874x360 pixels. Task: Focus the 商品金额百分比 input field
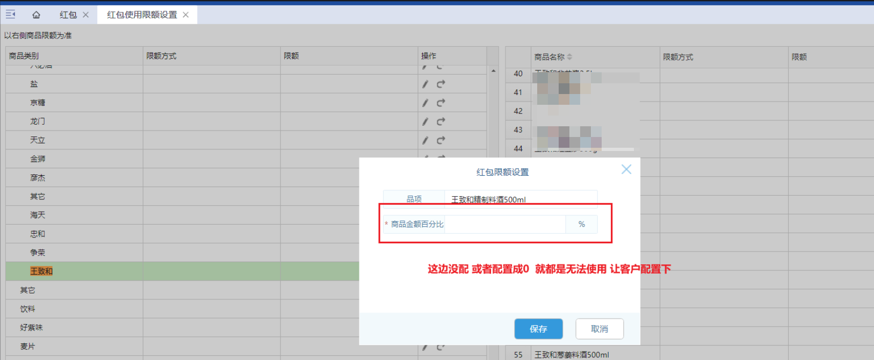[504, 225]
